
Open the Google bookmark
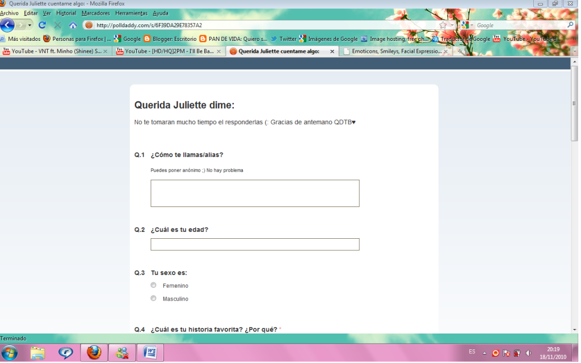[x=128, y=39]
